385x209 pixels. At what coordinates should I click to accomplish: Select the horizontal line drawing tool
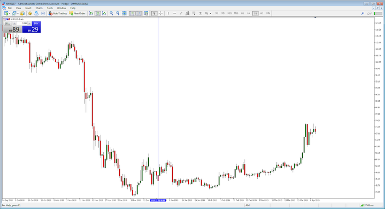174,13
